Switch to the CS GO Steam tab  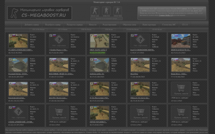click(x=157, y=29)
